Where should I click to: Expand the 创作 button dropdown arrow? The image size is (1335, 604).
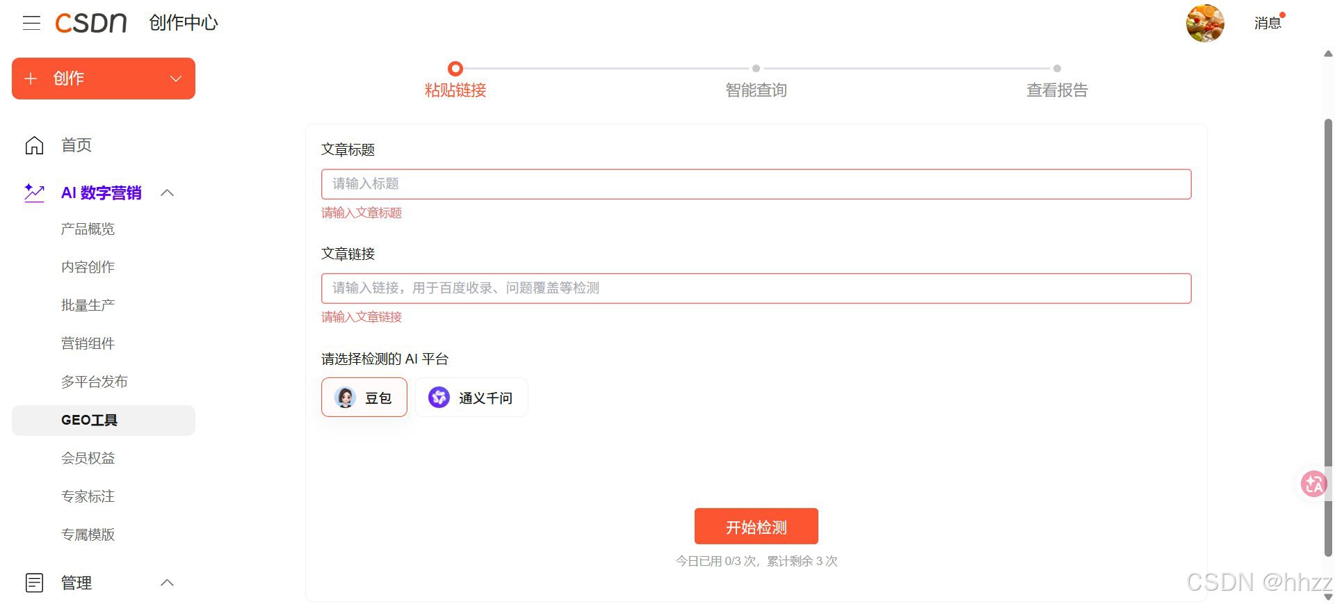(x=176, y=79)
